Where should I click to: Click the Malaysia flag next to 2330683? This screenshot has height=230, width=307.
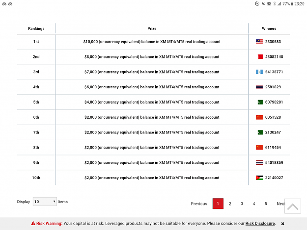(x=259, y=41)
